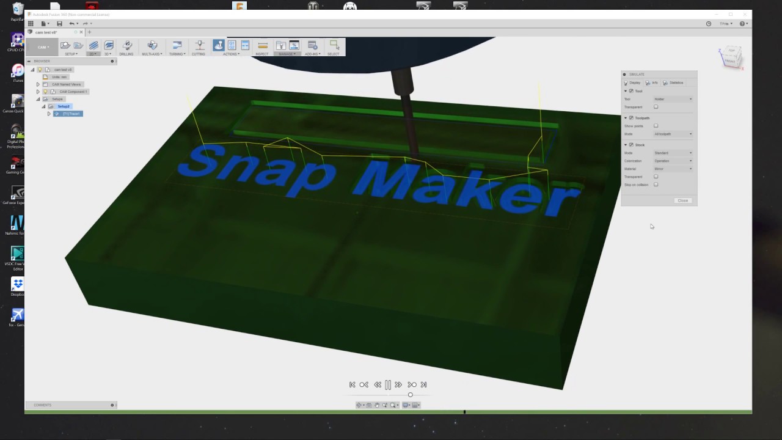Viewport: 782px width, 440px height.
Task: Open the File menu icon
Action: click(x=44, y=23)
